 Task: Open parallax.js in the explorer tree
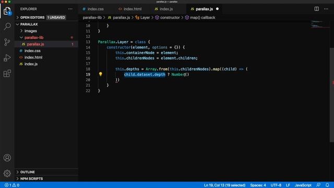click(x=35, y=44)
